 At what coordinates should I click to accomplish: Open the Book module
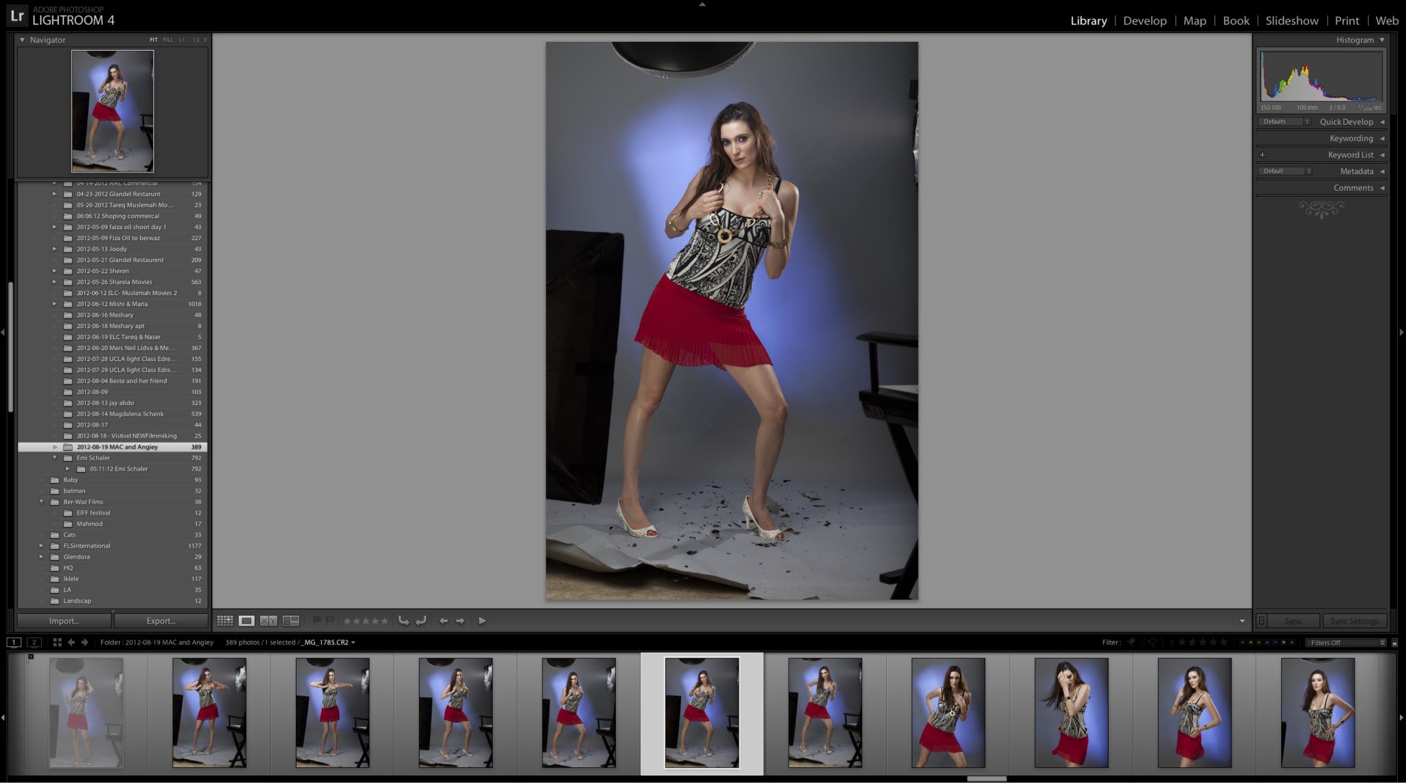pos(1236,21)
